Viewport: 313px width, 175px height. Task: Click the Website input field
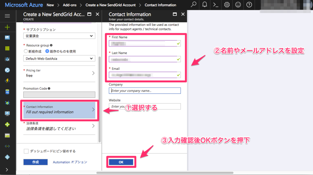coord(145,106)
